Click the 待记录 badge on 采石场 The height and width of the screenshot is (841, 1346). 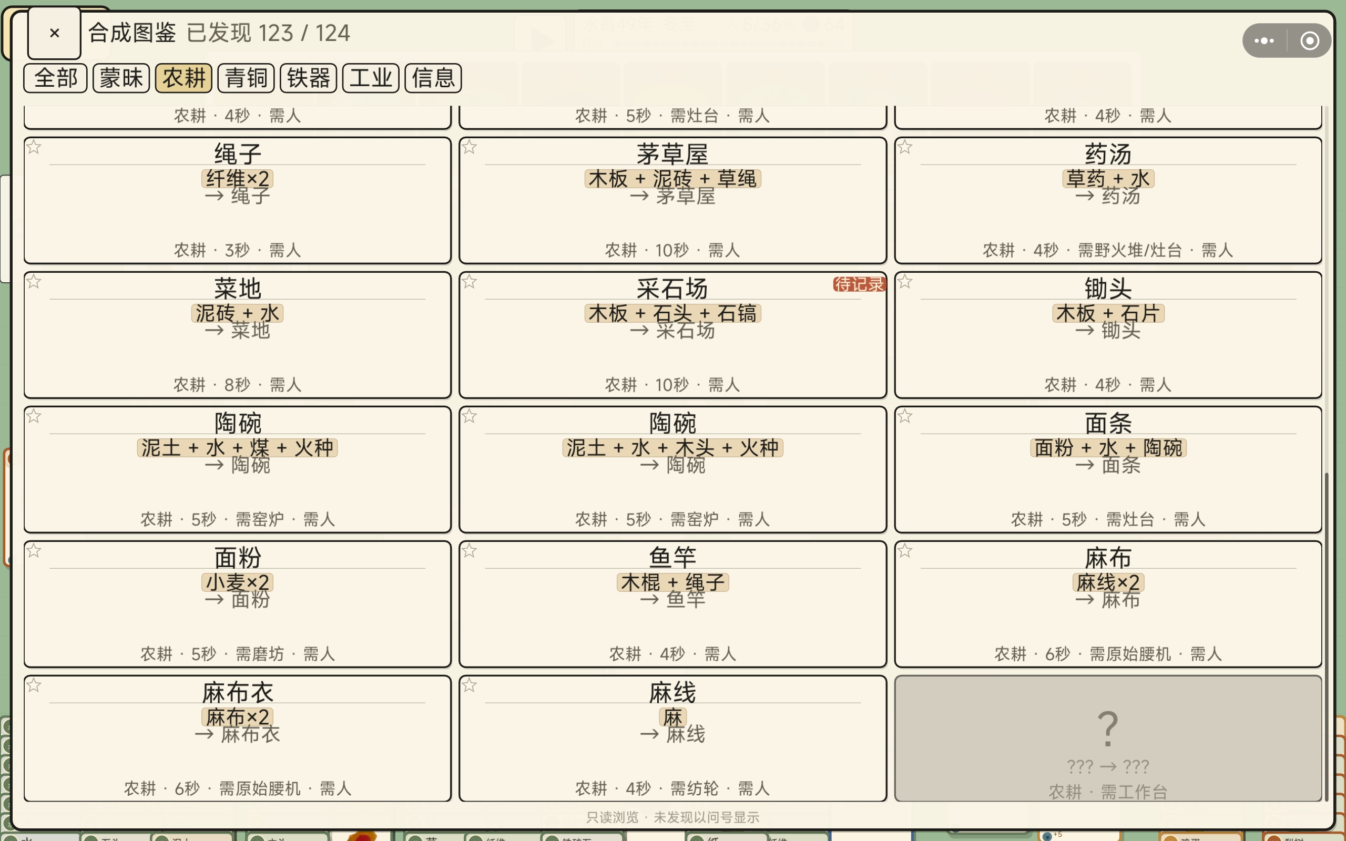[859, 284]
